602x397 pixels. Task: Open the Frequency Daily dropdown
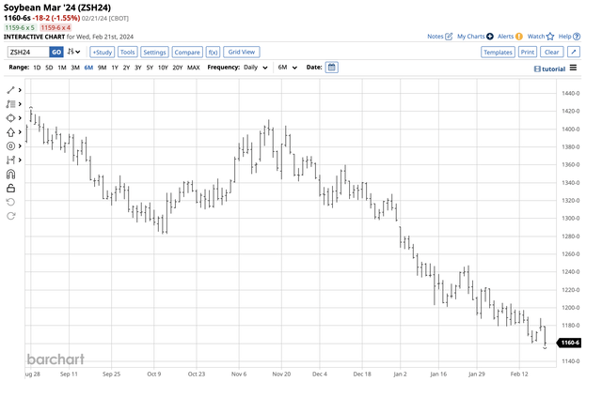pos(256,68)
